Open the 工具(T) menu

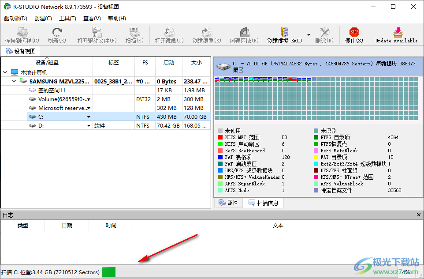tap(67, 19)
